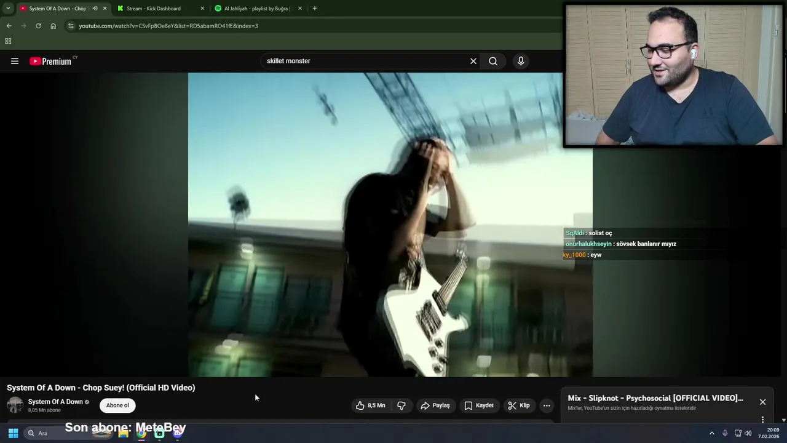Open the Paylaş share dialog

click(435, 405)
